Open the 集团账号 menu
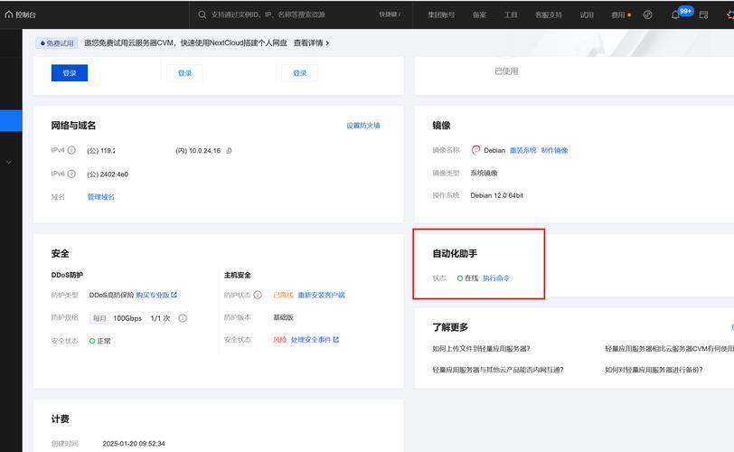Viewport: 734px width, 452px height. [441, 14]
